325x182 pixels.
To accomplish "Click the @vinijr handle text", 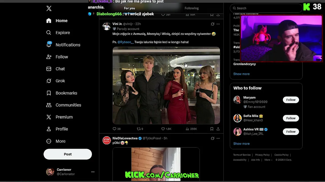I will tap(128, 24).
